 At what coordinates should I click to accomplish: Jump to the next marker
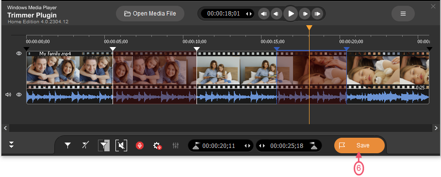pos(317,14)
